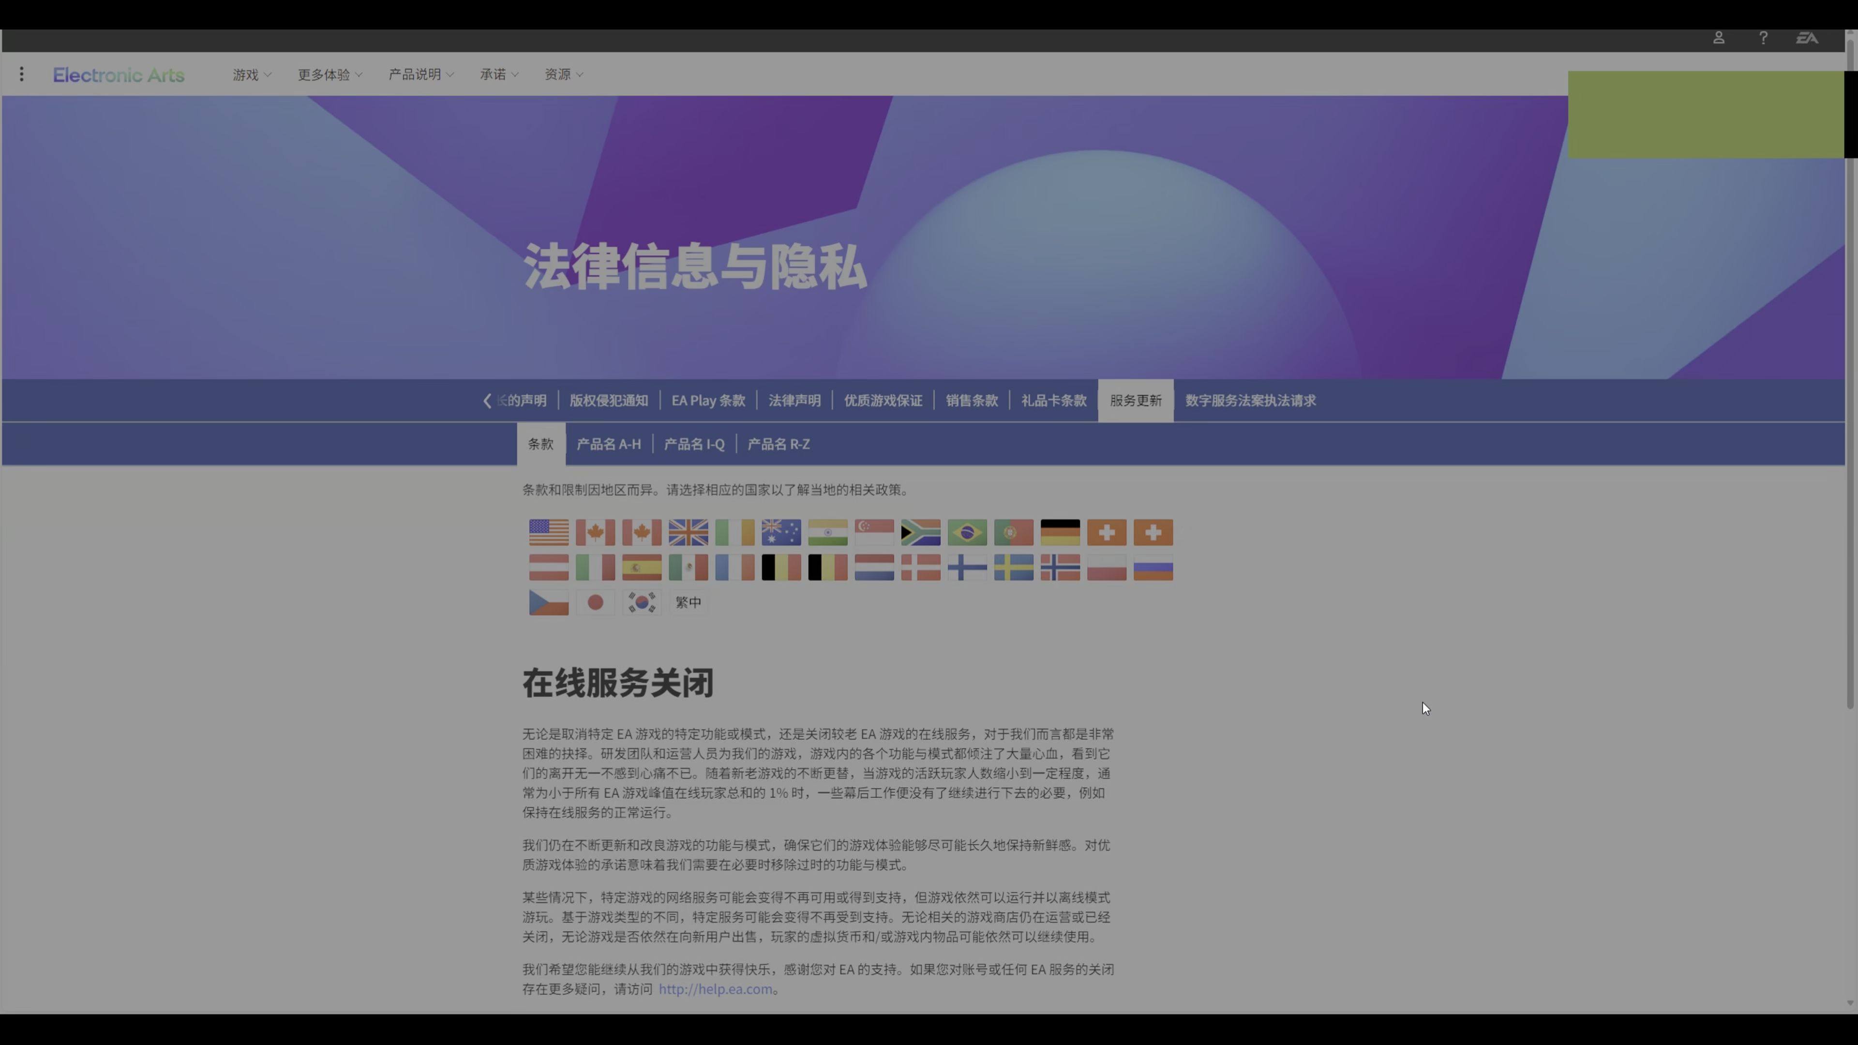The width and height of the screenshot is (1858, 1045).
Task: Select the Russia flag
Action: (x=1154, y=567)
